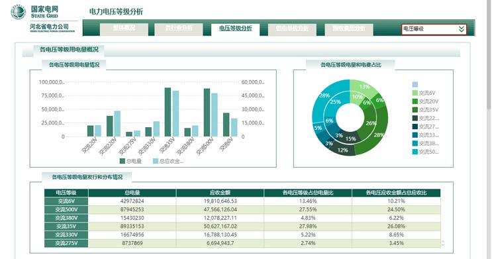Click the State Grid globe logo
Viewport: 492px width, 259px height.
click(x=19, y=12)
